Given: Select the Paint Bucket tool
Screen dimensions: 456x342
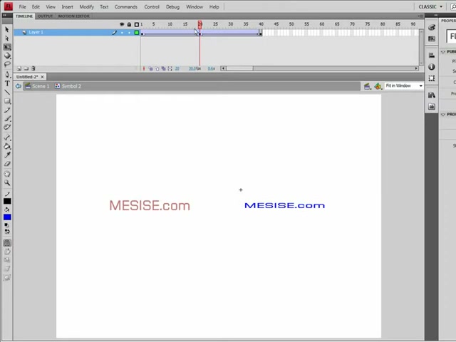Looking at the screenshot, I should [7, 146].
